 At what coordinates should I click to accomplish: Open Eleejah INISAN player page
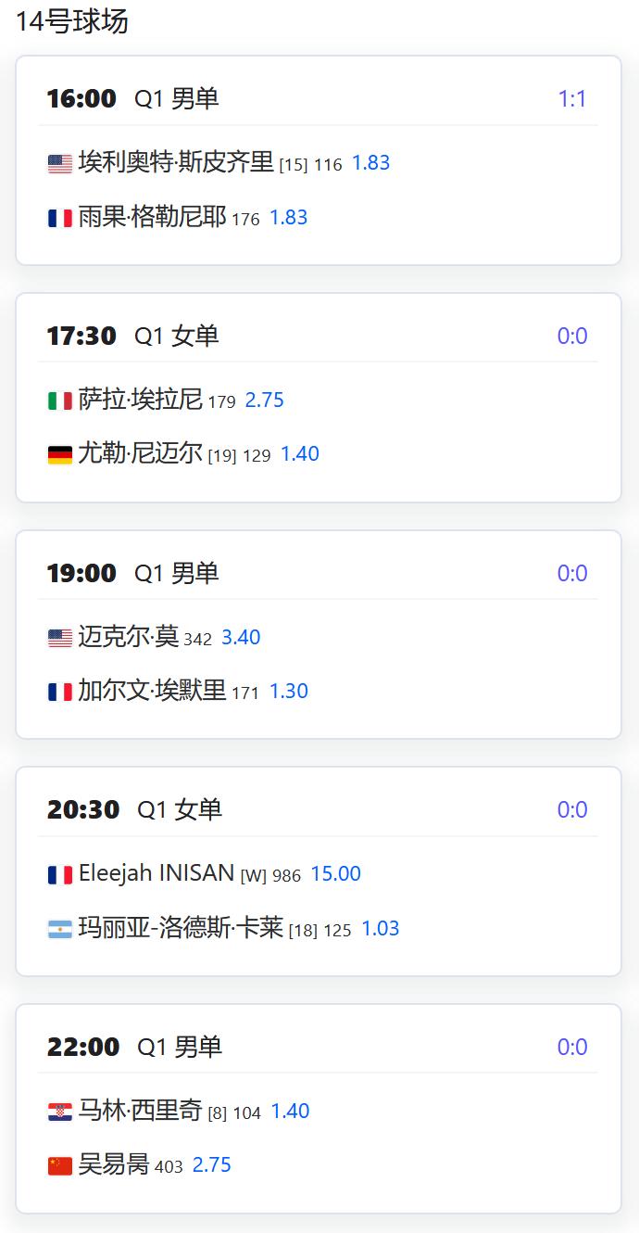coord(157,873)
